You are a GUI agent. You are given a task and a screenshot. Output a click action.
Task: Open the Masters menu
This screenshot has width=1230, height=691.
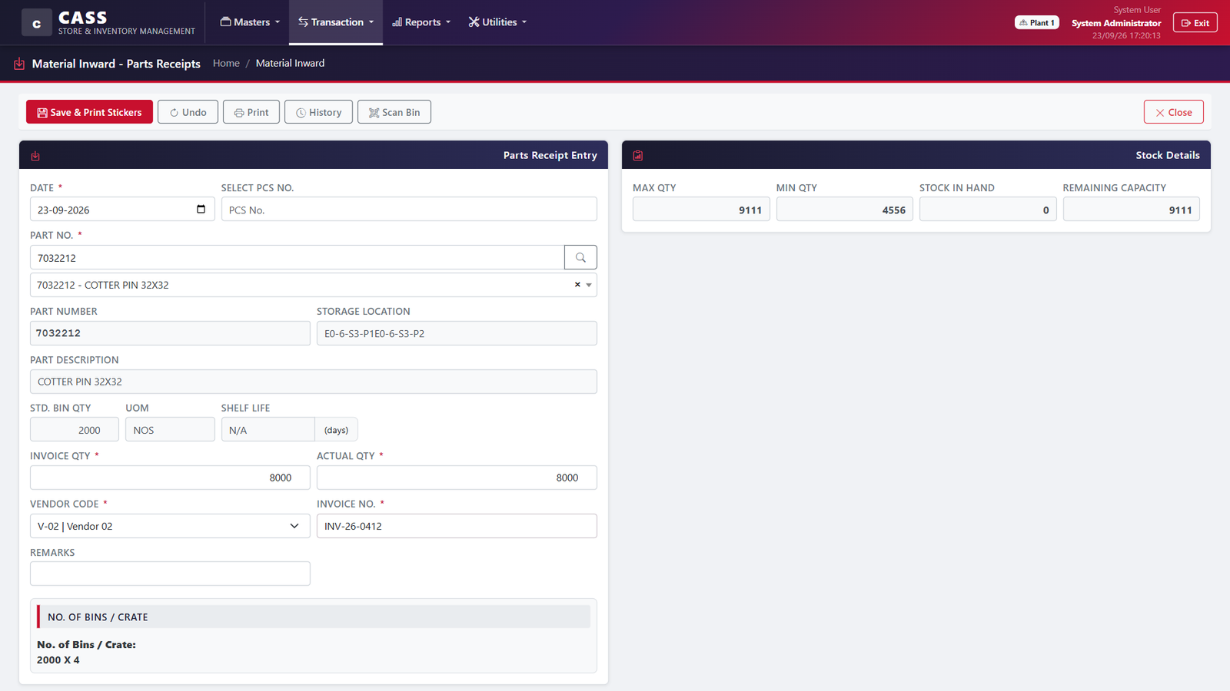(x=250, y=22)
